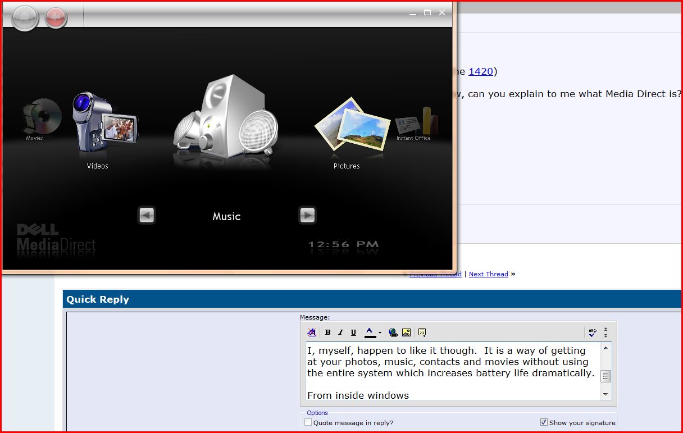Open the Pictures photo stack icon

click(x=352, y=124)
